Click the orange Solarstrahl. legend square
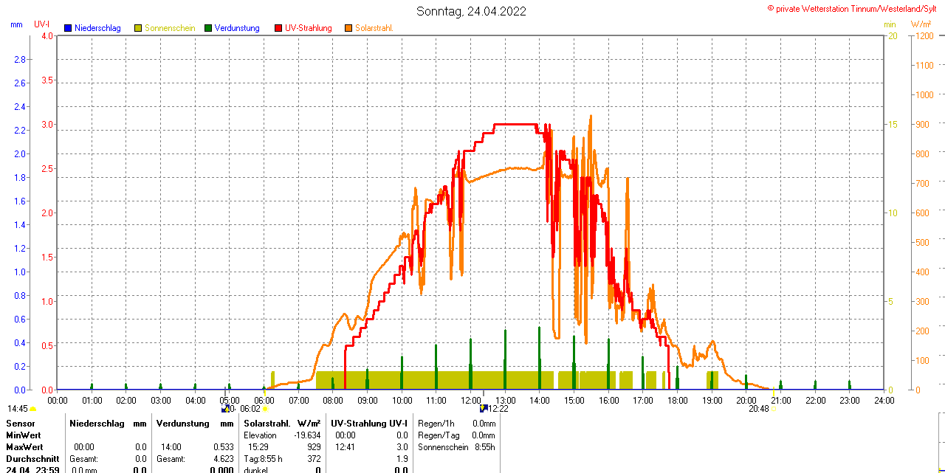Screen dimensions: 945x473 coord(348,28)
